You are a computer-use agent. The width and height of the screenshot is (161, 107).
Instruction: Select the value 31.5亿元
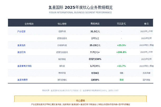[x=95, y=31]
